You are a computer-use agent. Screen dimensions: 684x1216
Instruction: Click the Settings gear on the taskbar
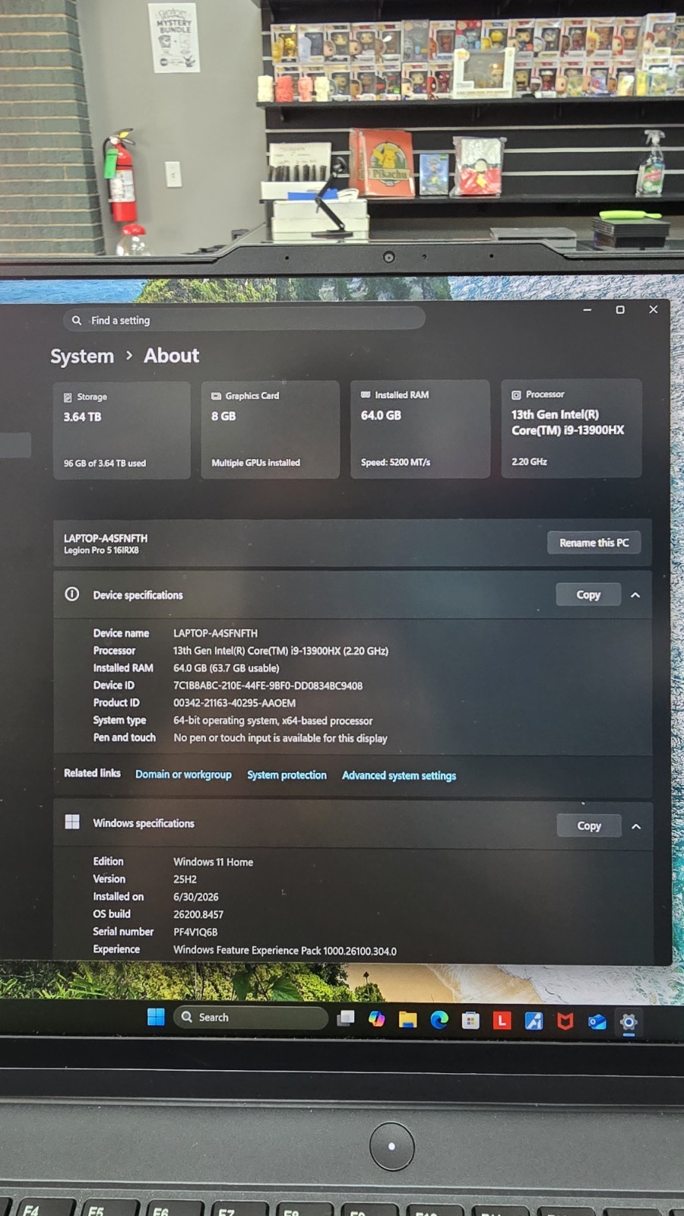coord(629,1022)
